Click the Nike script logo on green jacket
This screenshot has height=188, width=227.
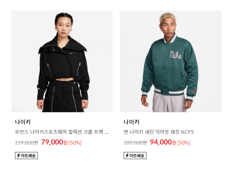176,55
